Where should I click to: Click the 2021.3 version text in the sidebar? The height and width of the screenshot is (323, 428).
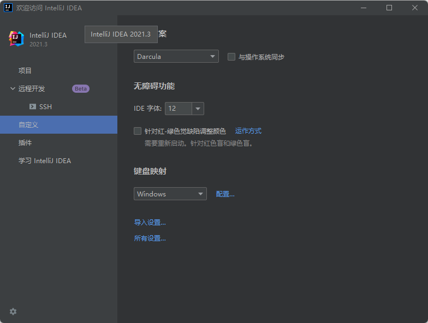tap(38, 44)
